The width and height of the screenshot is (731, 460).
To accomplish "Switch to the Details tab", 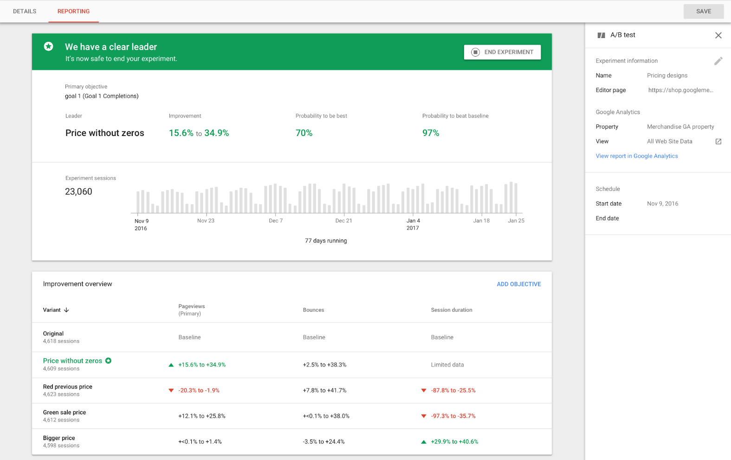I will 25,11.
